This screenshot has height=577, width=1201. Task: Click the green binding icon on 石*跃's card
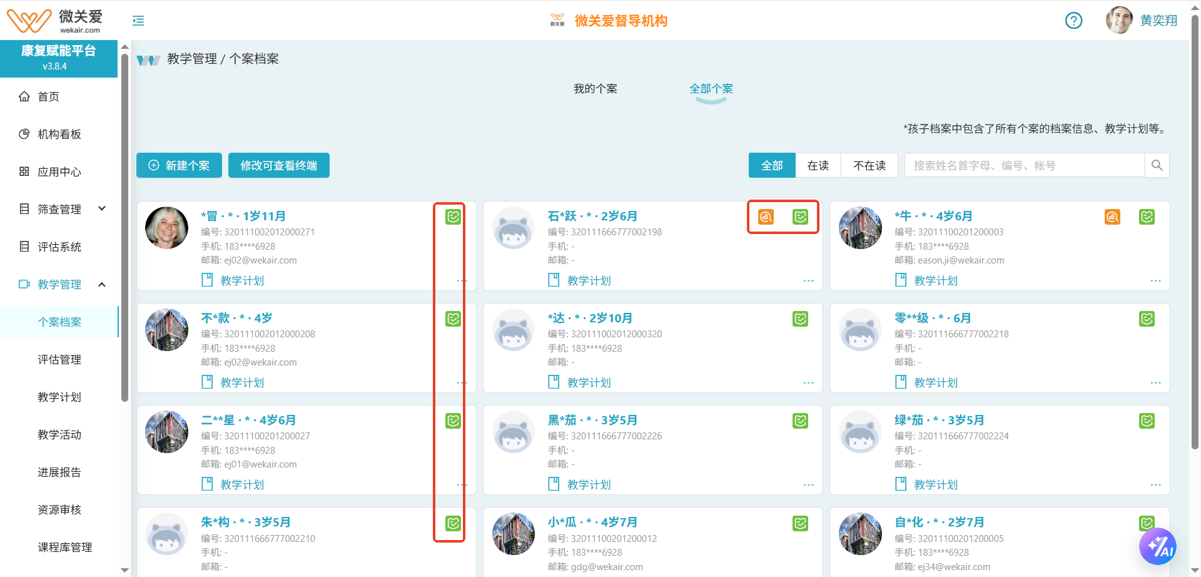(x=800, y=217)
